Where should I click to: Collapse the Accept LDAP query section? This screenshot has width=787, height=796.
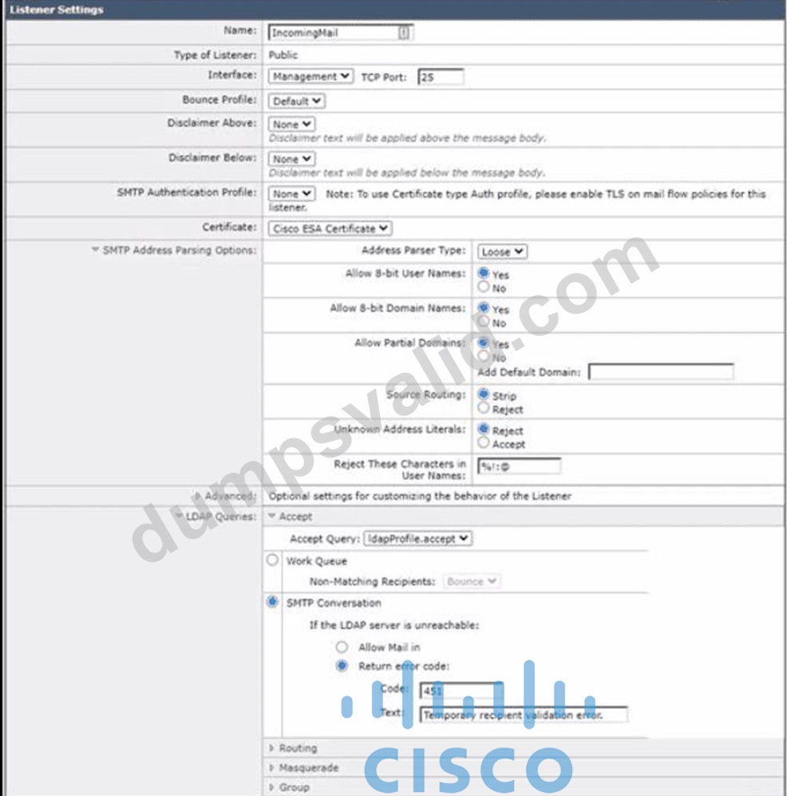coord(272,517)
